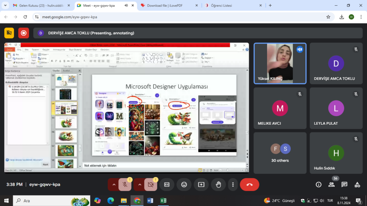Leave the call with red hang-up button
This screenshot has width=367, height=206.
click(249, 185)
